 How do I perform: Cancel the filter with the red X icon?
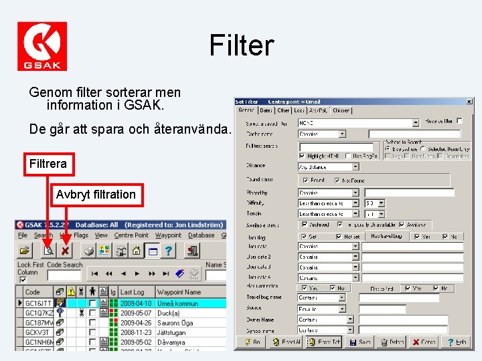(65, 251)
